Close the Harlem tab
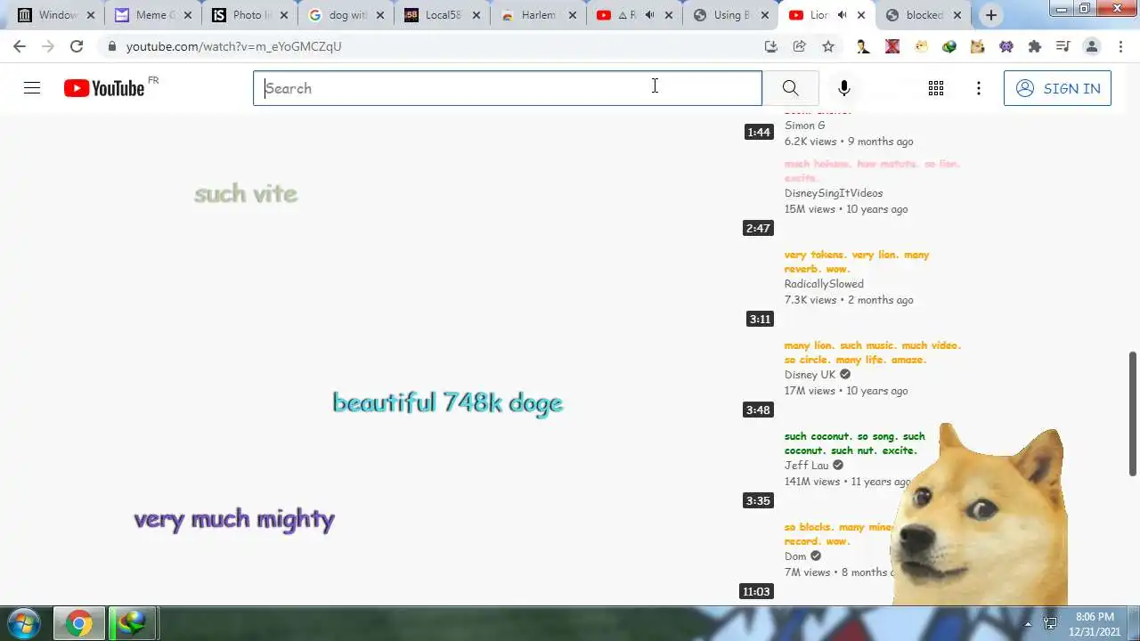This screenshot has height=641, width=1140. click(x=572, y=15)
